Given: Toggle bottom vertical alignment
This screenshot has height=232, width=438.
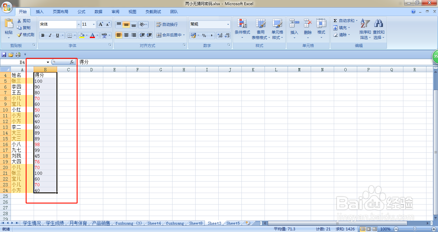Looking at the screenshot, I should (133, 24).
